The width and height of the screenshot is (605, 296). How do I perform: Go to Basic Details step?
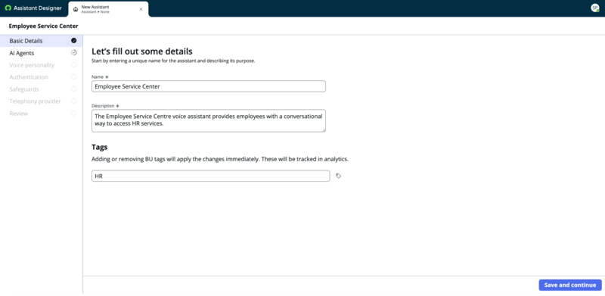[x=42, y=41]
